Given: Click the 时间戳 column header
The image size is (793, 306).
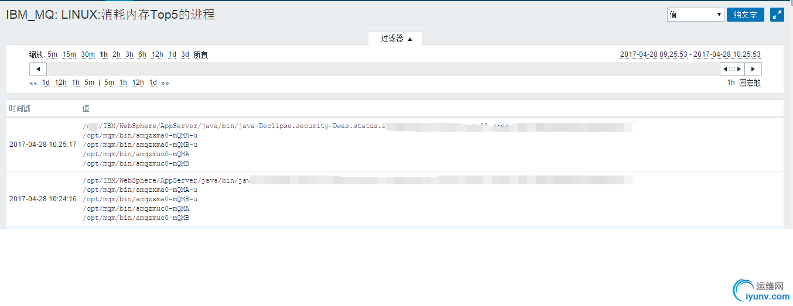Looking at the screenshot, I should pos(19,109).
